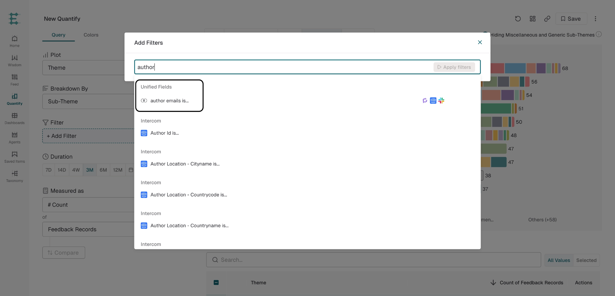Open the Agents sidebar icon
The image size is (615, 296).
coord(14,138)
